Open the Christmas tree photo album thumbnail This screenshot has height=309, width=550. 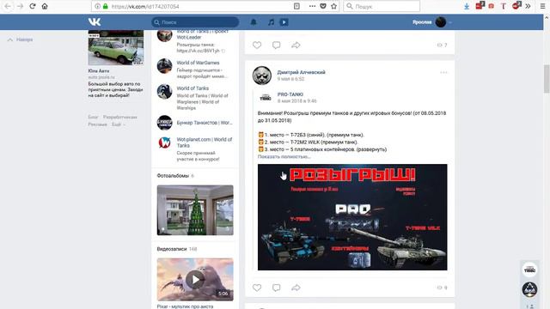[195, 209]
